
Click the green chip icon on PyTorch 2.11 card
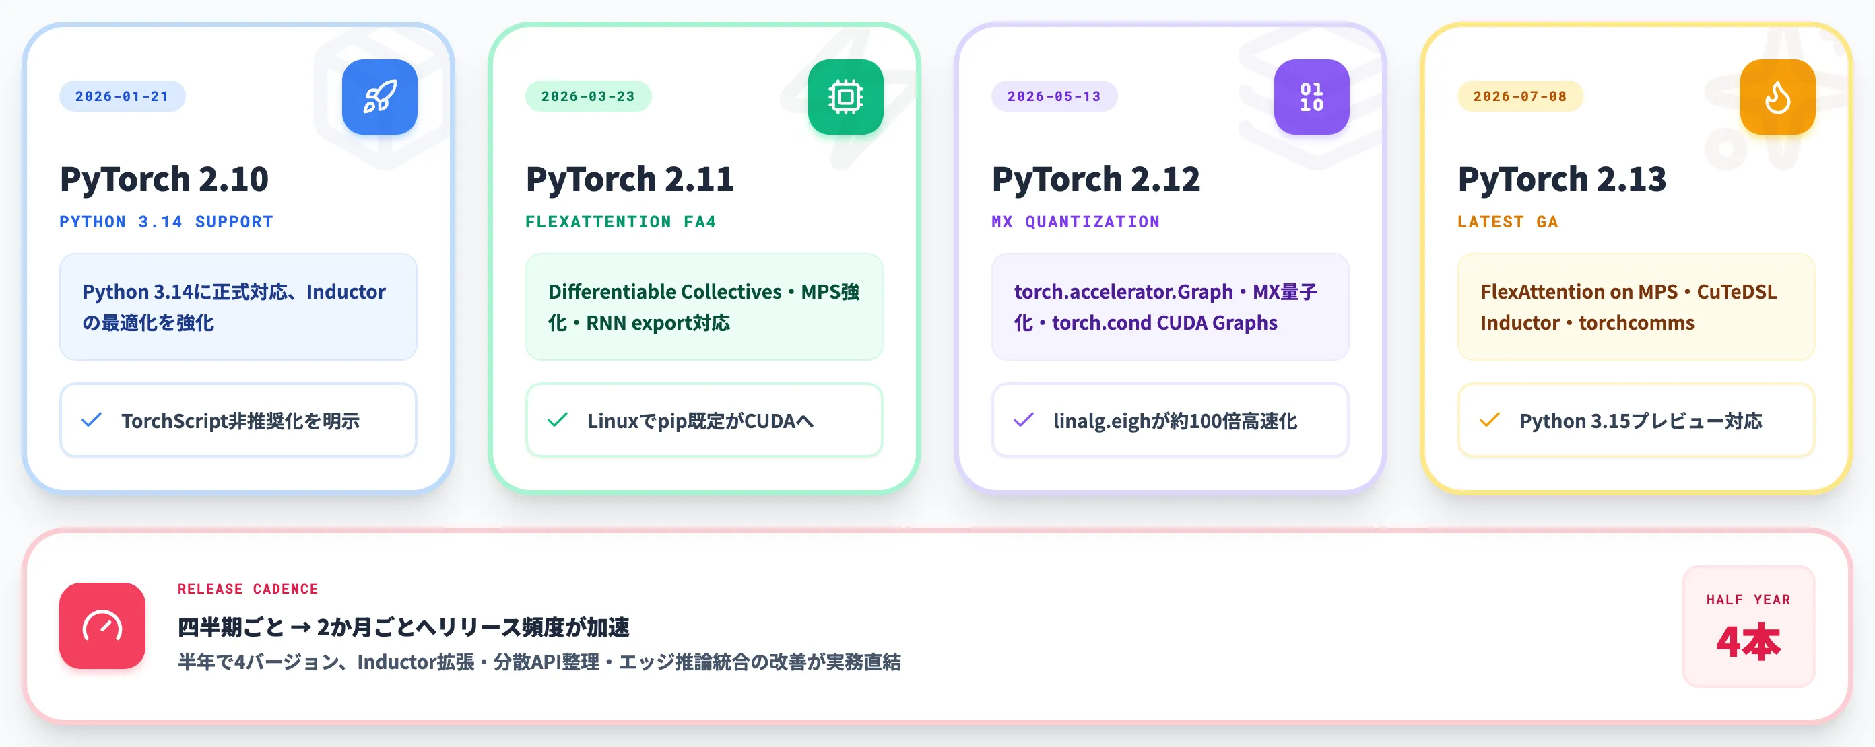[845, 97]
